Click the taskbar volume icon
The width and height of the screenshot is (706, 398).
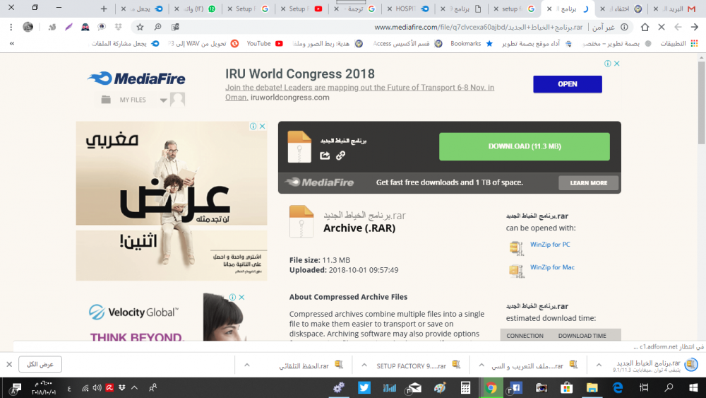point(97,387)
